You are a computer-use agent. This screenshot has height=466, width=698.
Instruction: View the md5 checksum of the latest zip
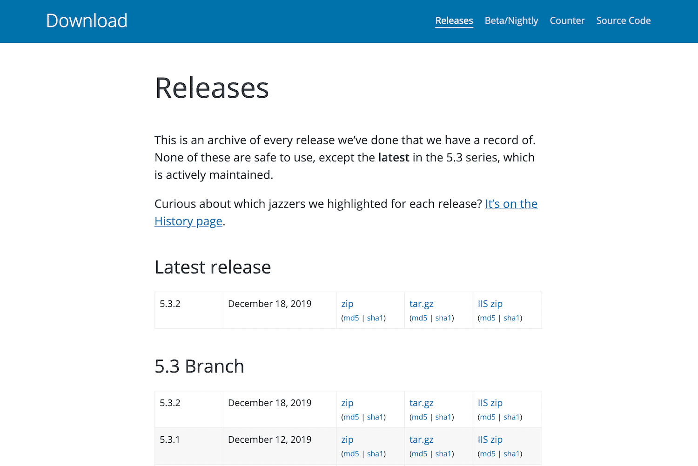[x=351, y=318]
